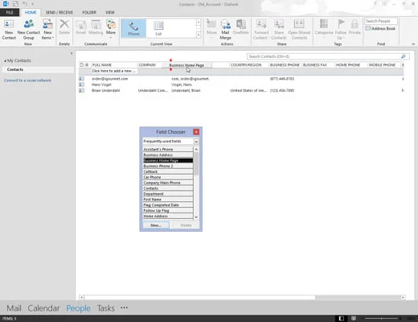Open the SEND / RECEIVE tab
The width and height of the screenshot is (418, 322).
coord(59,12)
